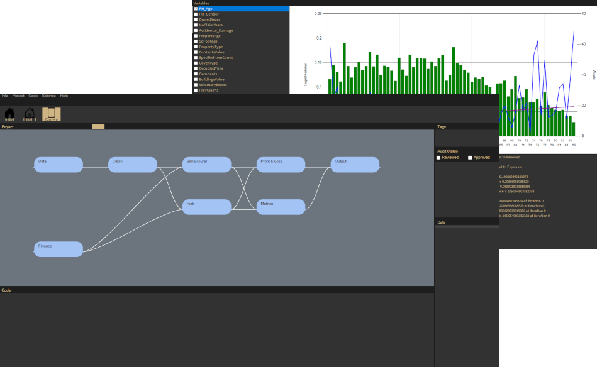This screenshot has height=367, width=597.
Task: Click the Output node
Action: (355, 164)
